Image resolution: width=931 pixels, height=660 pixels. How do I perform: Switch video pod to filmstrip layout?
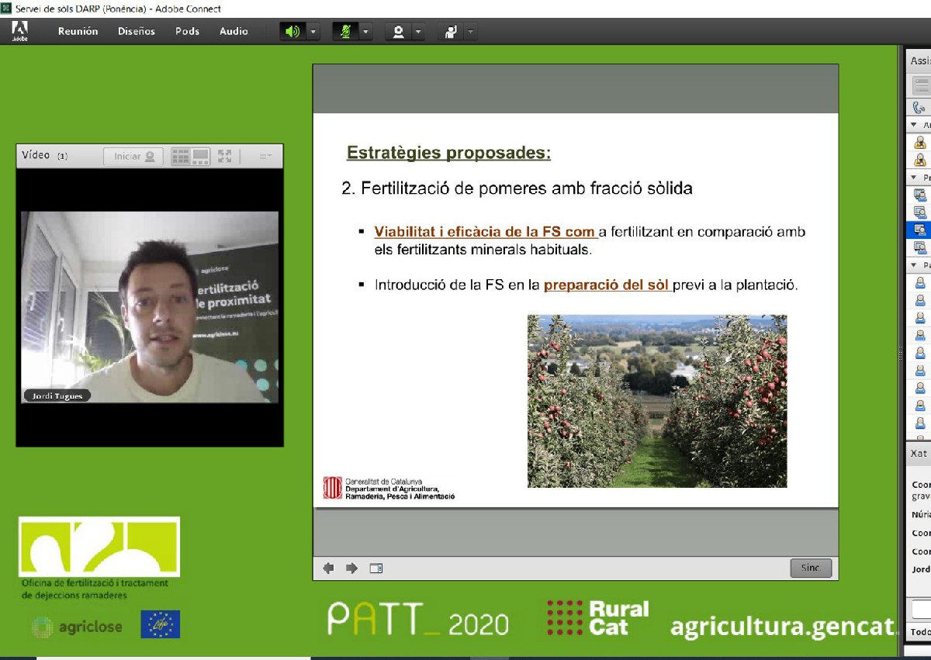201,157
